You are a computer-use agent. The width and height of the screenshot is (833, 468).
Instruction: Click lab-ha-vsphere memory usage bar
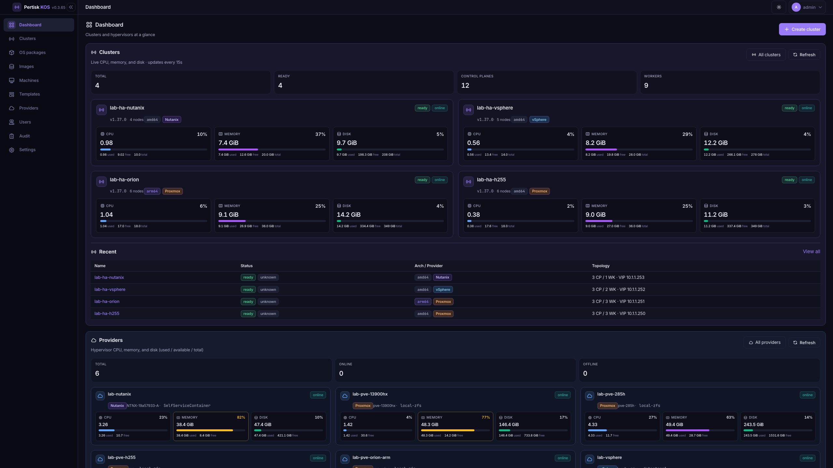(x=639, y=149)
